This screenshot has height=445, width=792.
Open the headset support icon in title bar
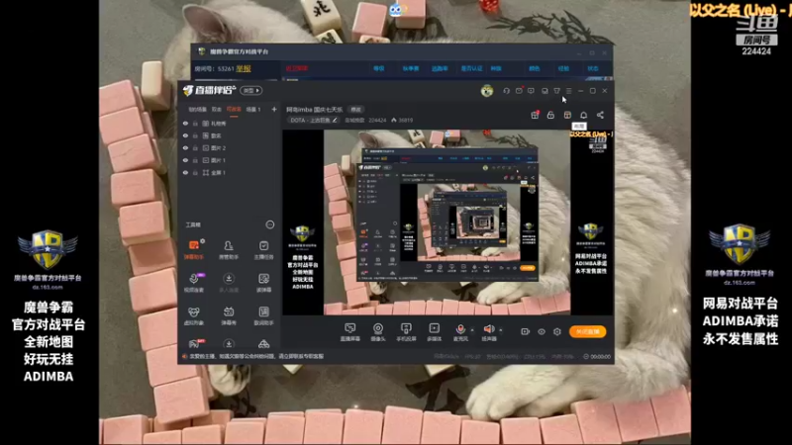(x=506, y=91)
